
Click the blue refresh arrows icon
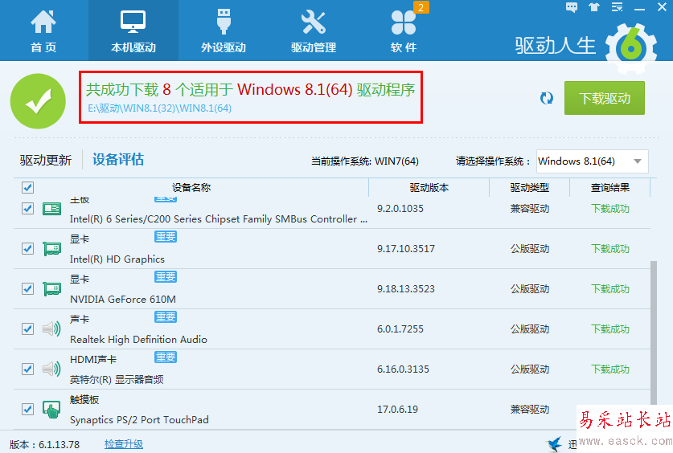tap(547, 98)
